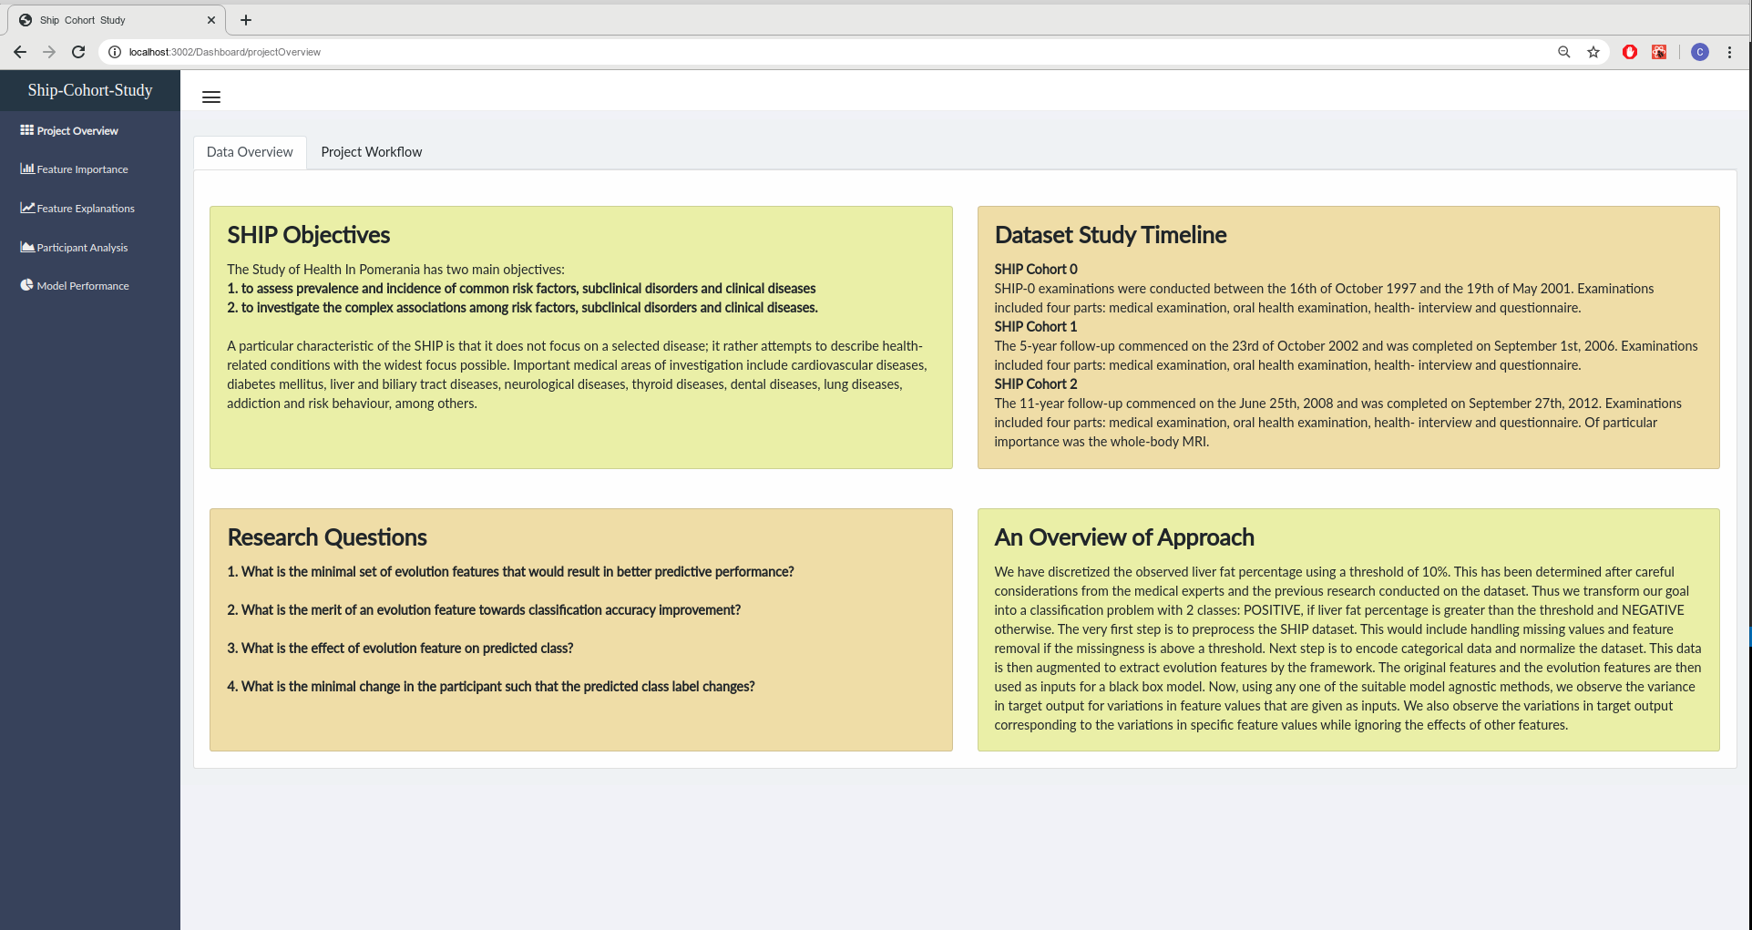Screen dimensions: 1752x930
Task: Click the SHIP Cohort 0 subheading
Action: pos(1036,270)
